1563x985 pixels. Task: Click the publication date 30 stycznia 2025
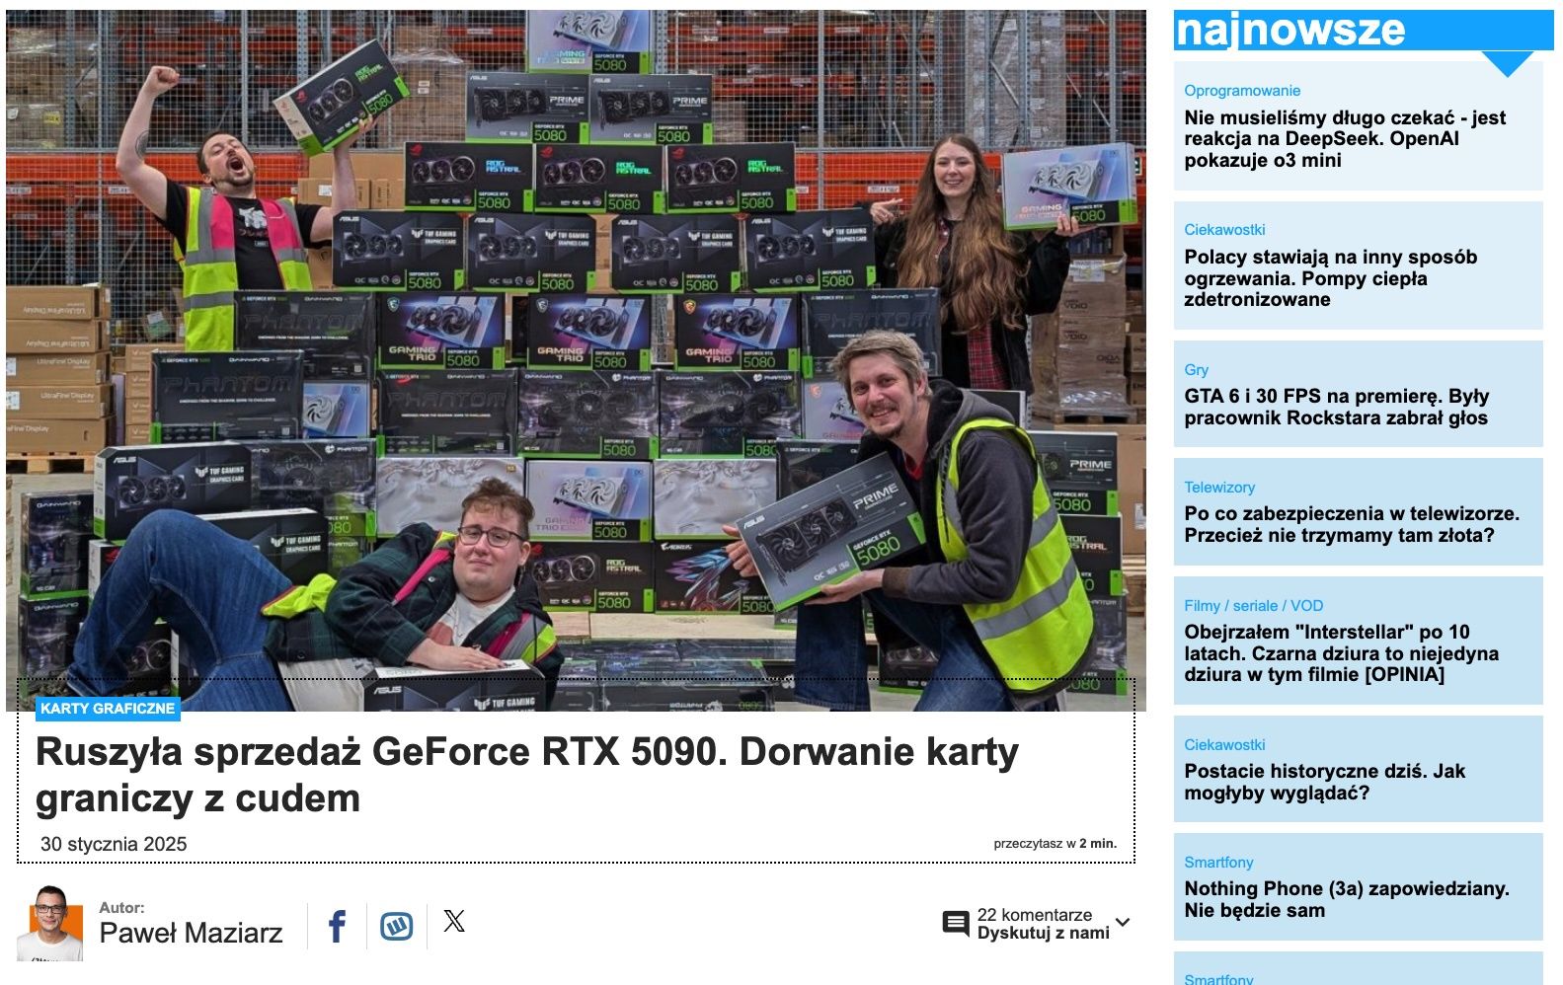(114, 844)
